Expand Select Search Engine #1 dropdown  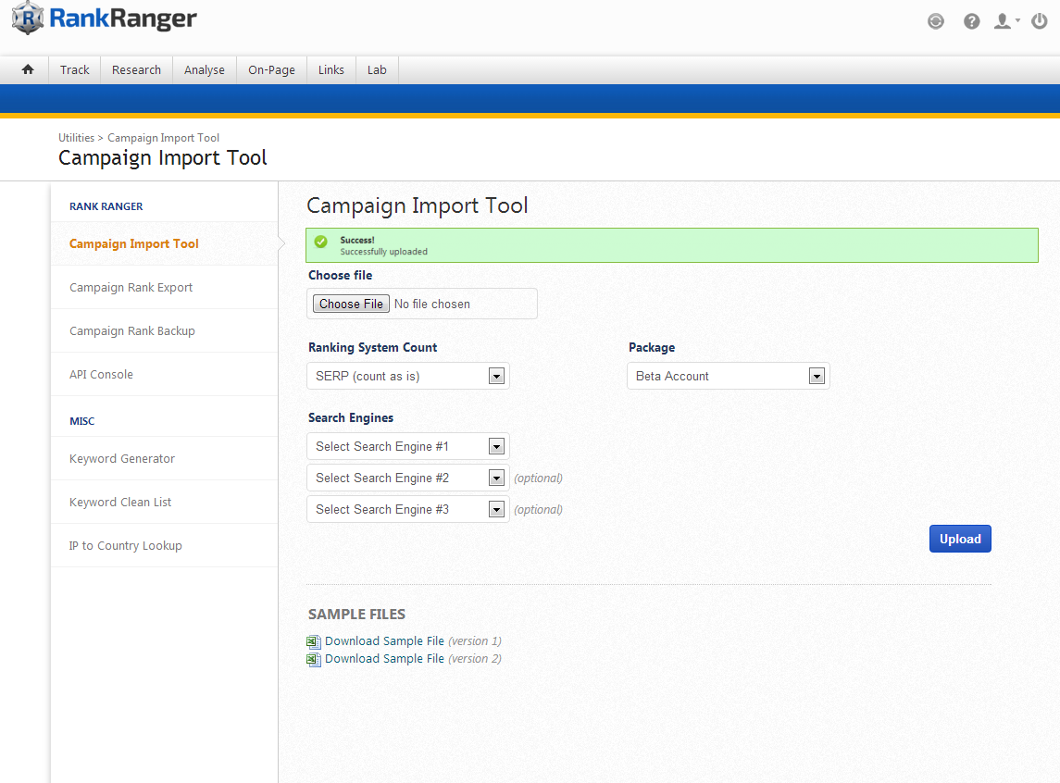tap(407, 446)
